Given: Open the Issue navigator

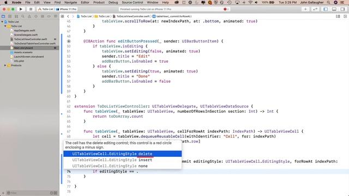Looking at the screenshot, I should coord(29,16).
